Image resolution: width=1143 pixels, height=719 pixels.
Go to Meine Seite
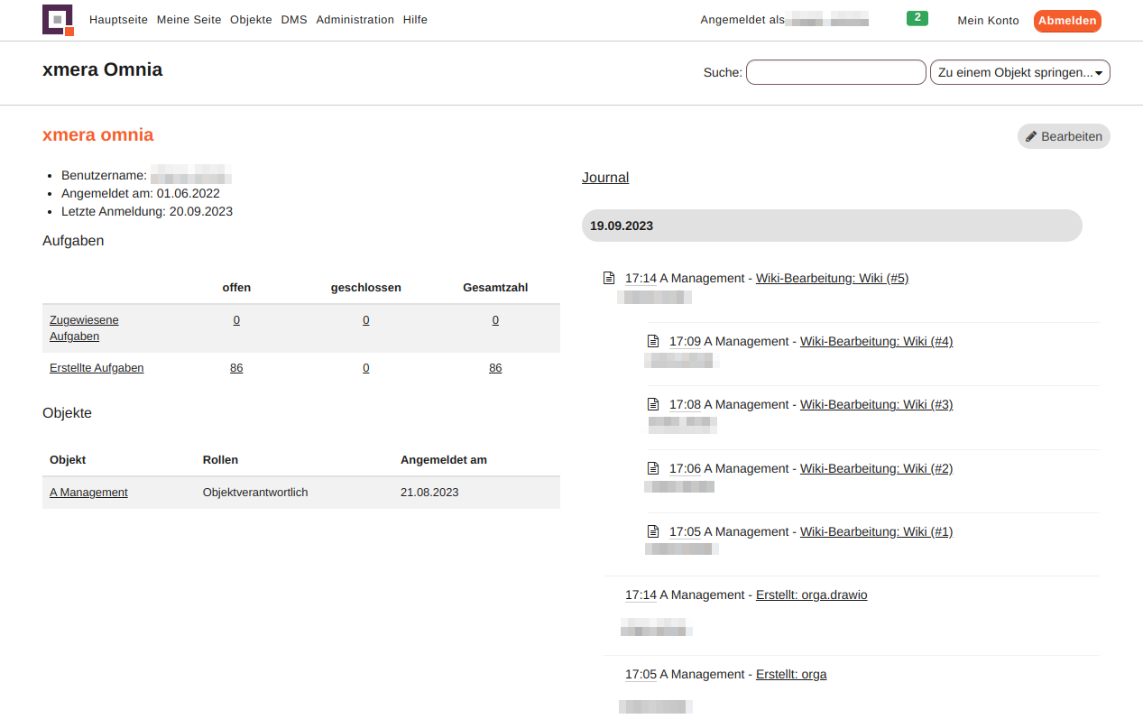189,19
